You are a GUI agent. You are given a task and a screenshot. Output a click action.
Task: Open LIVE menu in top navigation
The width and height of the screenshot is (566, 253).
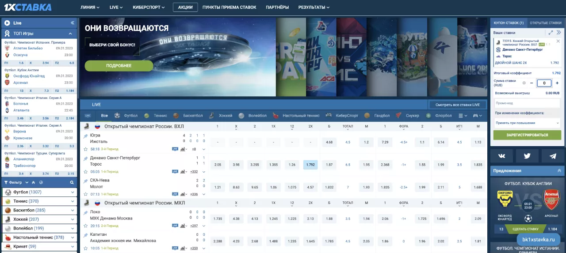click(116, 8)
